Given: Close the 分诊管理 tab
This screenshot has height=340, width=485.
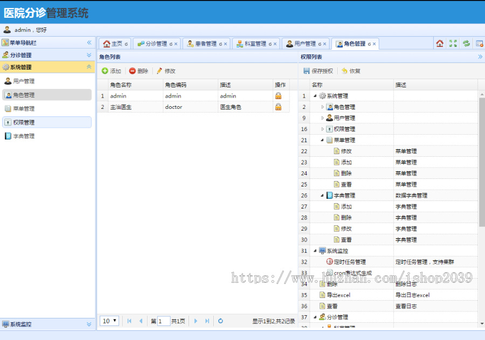Looking at the screenshot, I should (x=176, y=44).
